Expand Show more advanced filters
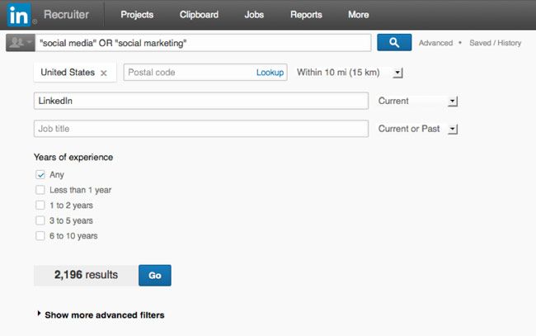This screenshot has width=536, height=336. (x=104, y=315)
